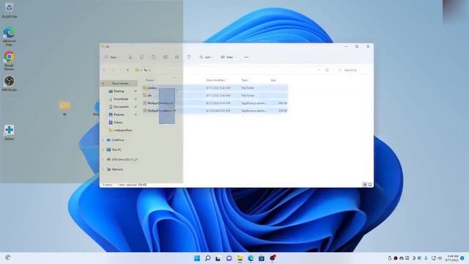Expand the address bar history dropdown
The image size is (469, 264).
(x=320, y=70)
